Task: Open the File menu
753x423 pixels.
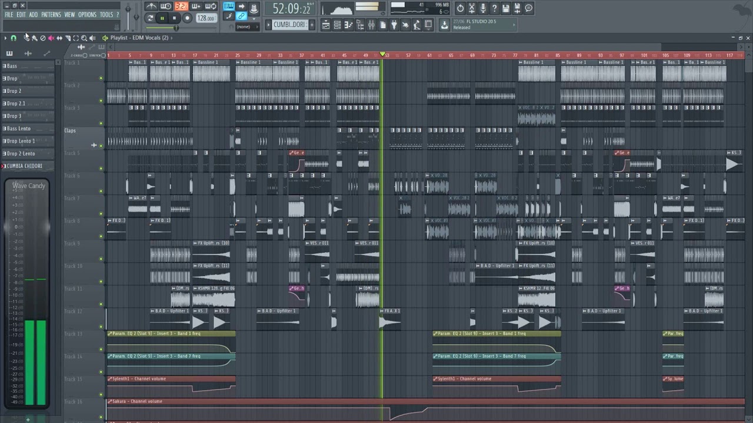Action: (x=9, y=15)
